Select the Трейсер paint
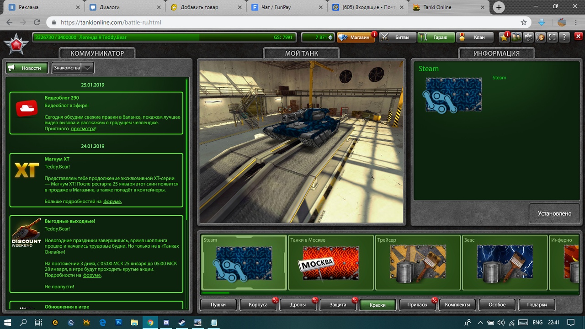The image size is (585, 329). 418,262
